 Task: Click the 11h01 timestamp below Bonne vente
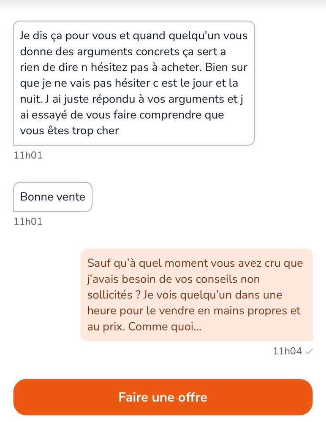tap(28, 222)
